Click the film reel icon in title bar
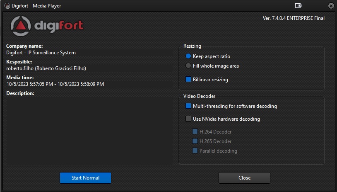 pyautogui.click(x=7, y=6)
